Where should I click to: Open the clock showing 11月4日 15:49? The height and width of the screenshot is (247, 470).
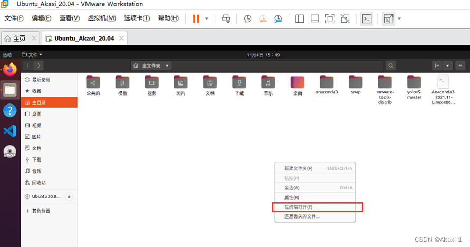[263, 55]
